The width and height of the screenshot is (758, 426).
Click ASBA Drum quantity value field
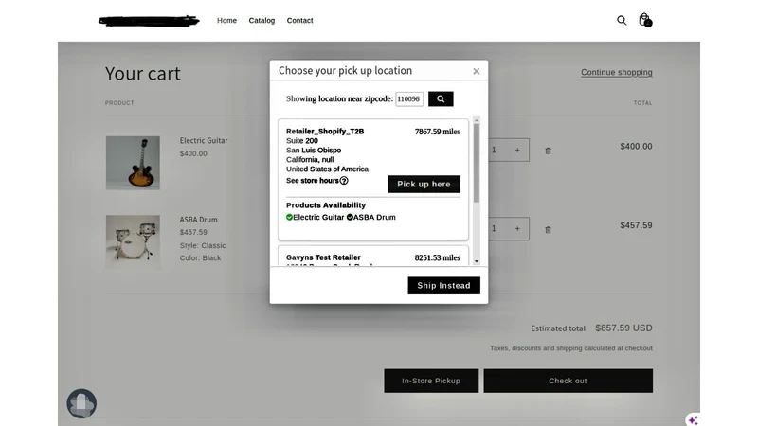pos(494,229)
